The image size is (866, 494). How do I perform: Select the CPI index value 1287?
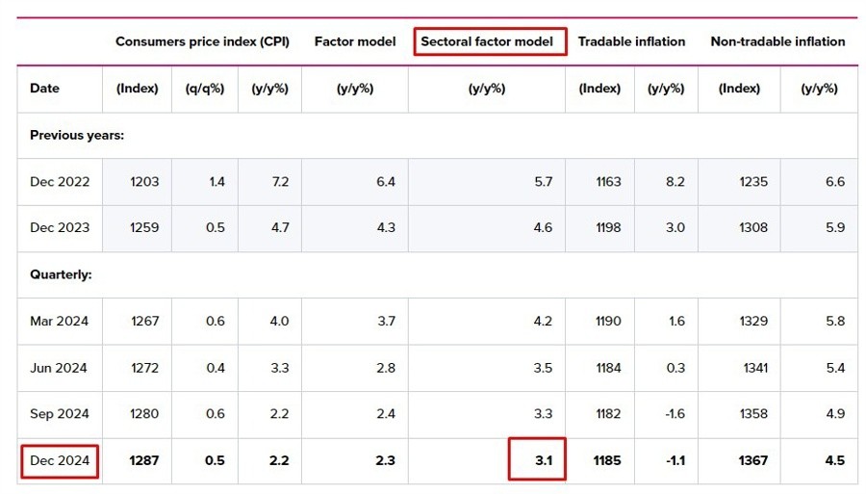point(143,460)
